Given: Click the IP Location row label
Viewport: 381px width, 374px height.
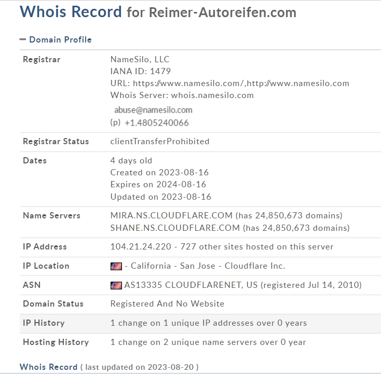Looking at the screenshot, I should (46, 266).
